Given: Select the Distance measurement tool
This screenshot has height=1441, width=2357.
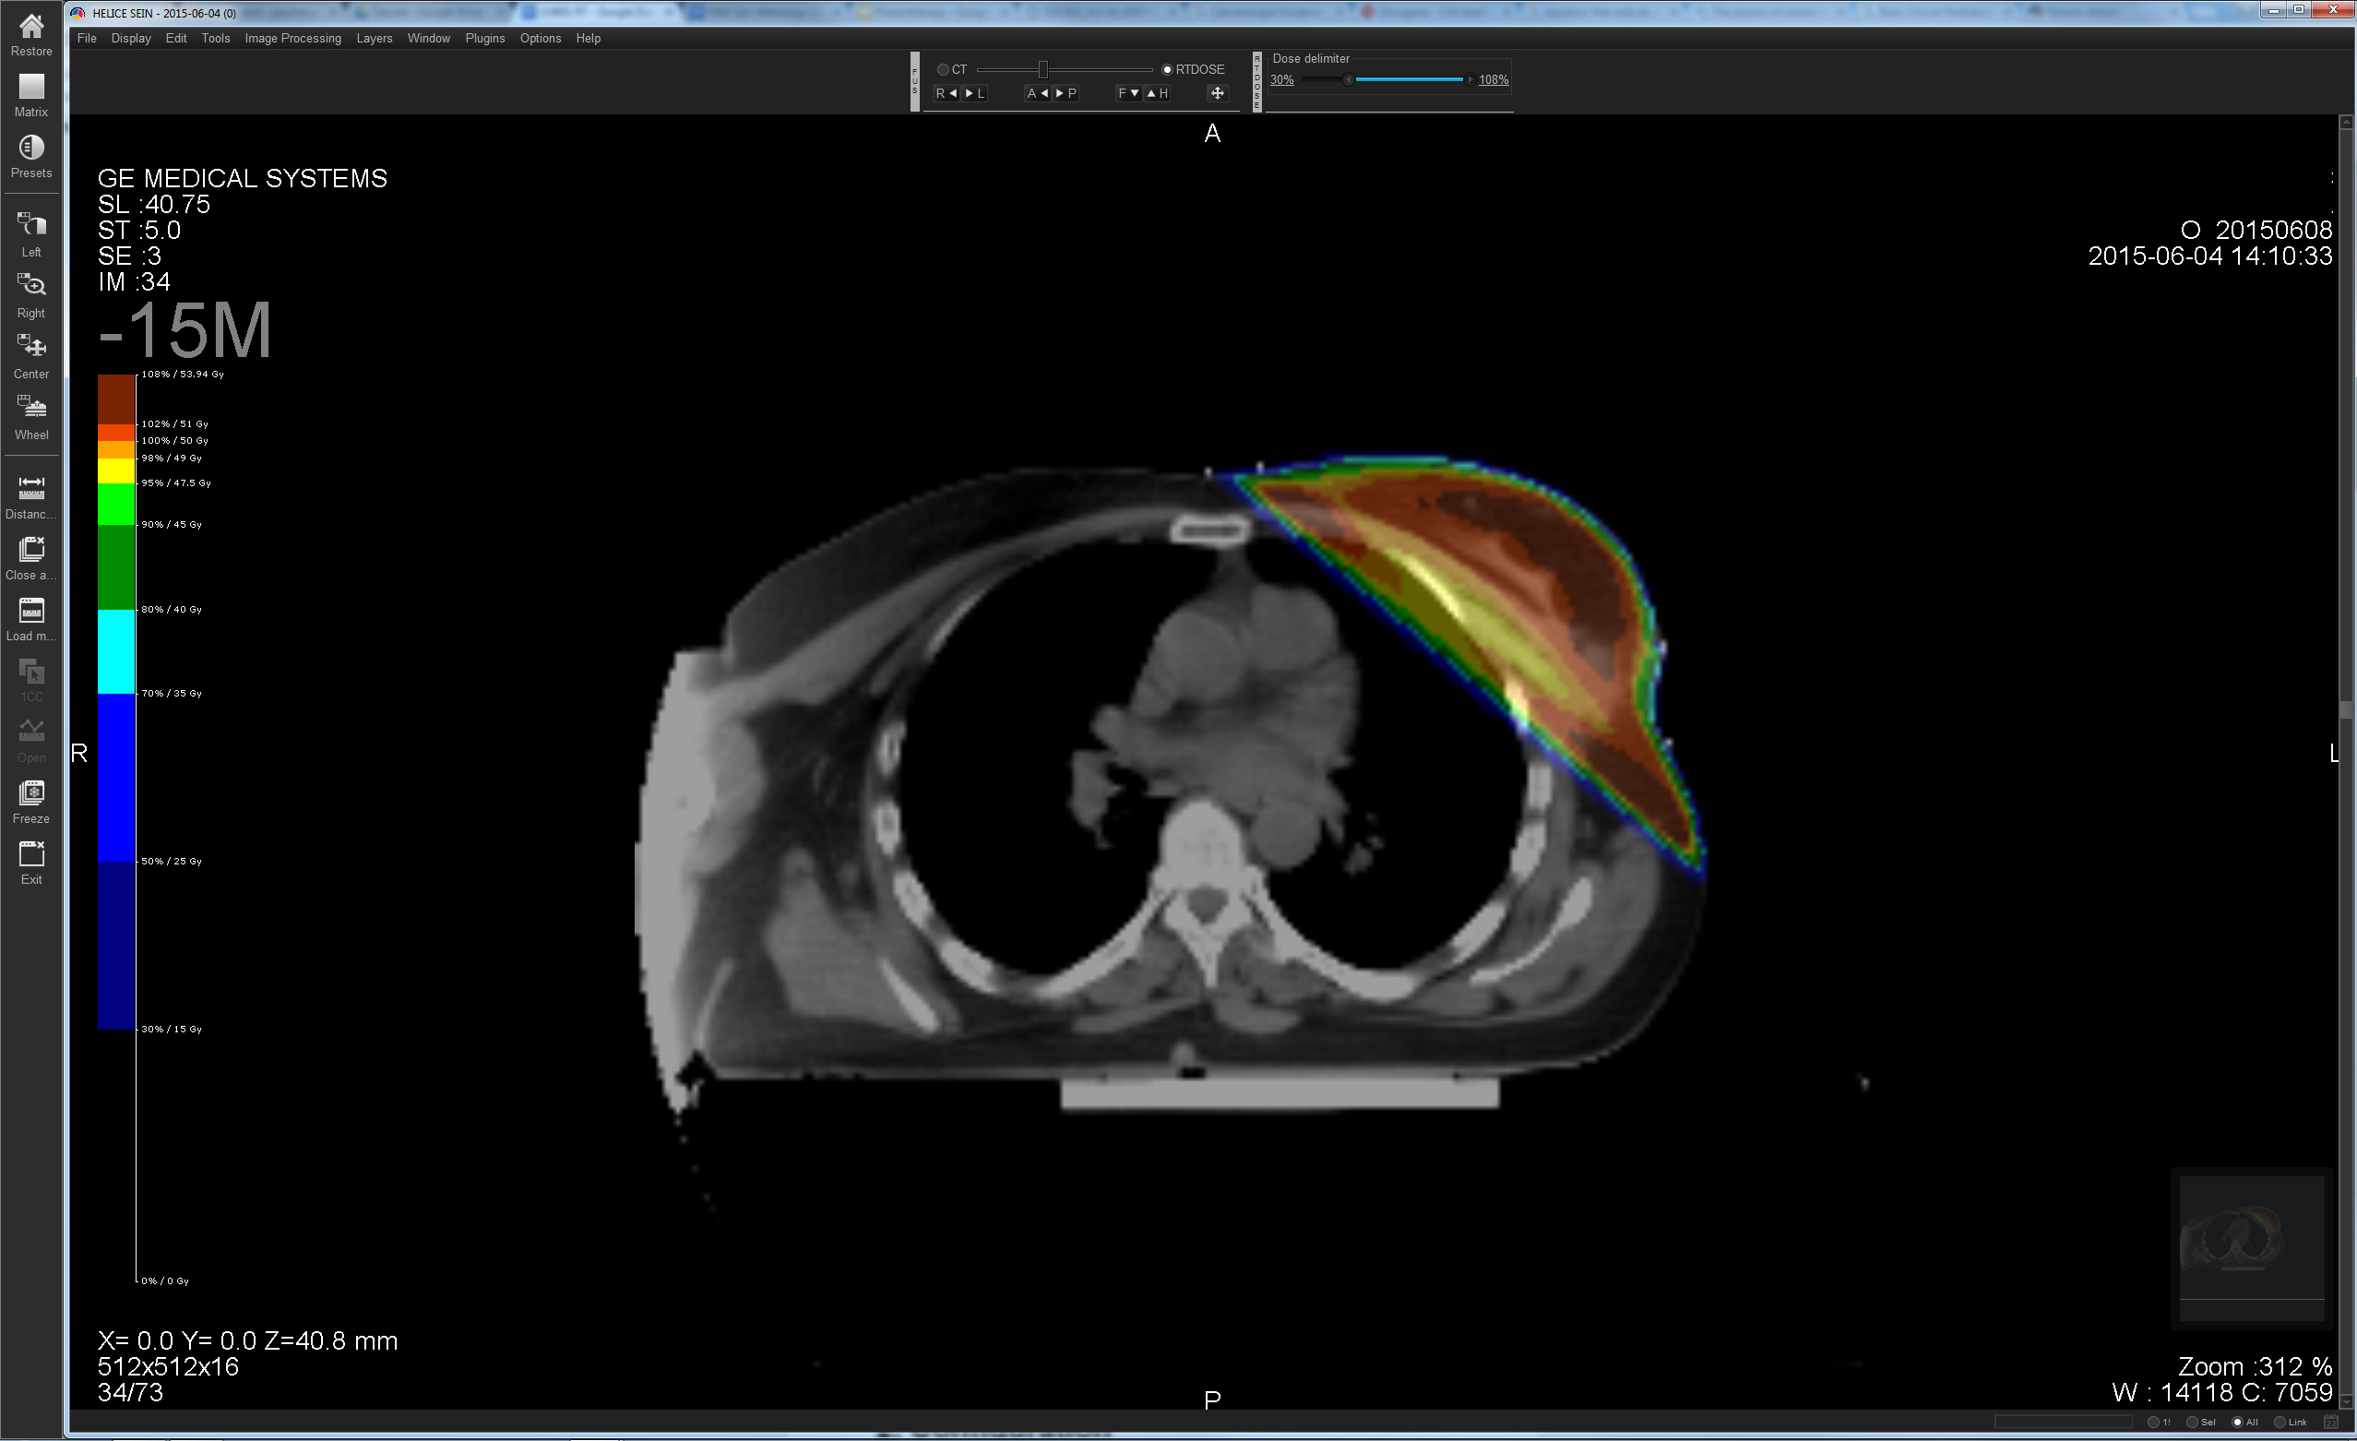Looking at the screenshot, I should 30,489.
